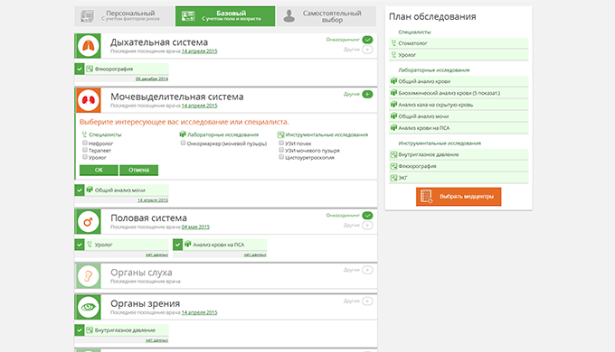Click the eye icon of Органы зрения
This screenshot has height=352, width=615.
pyautogui.click(x=89, y=307)
